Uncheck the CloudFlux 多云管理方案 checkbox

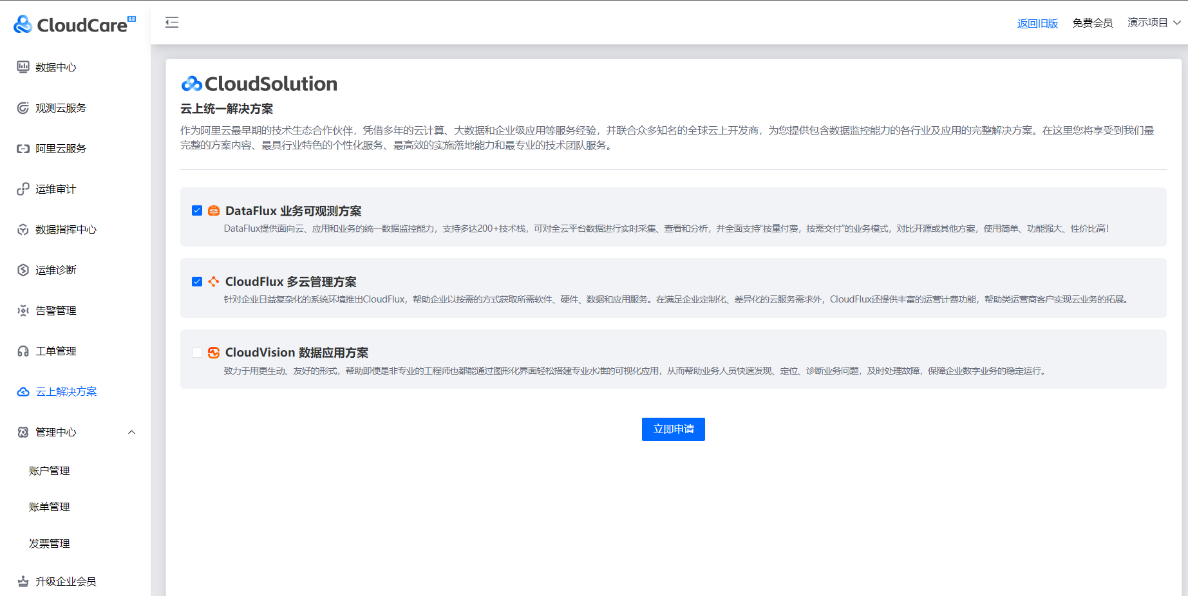point(197,281)
